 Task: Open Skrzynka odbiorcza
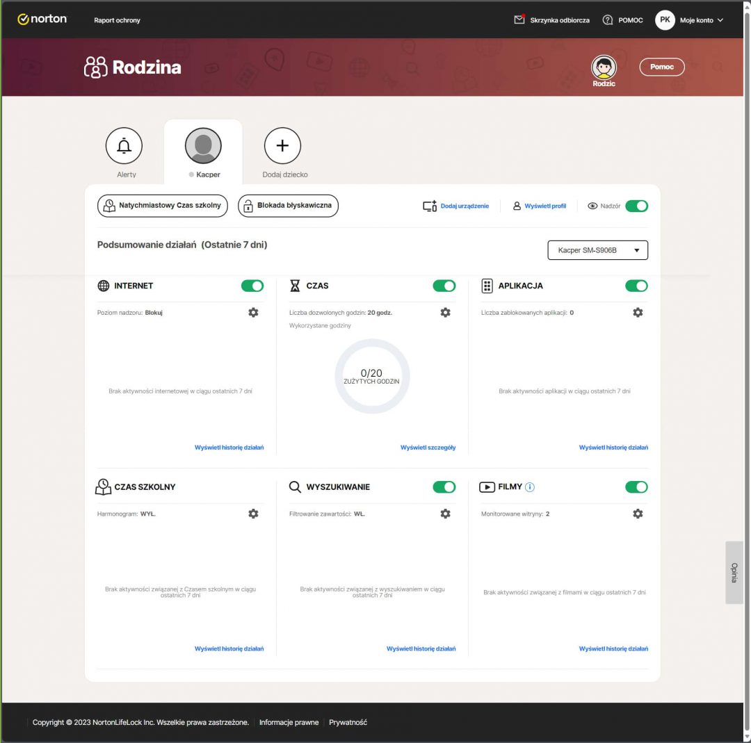559,20
